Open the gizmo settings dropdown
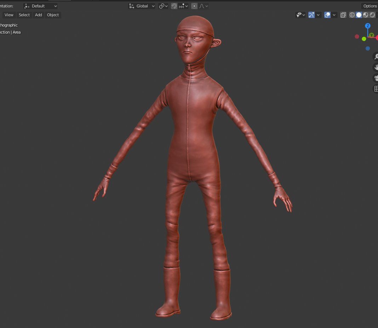 point(318,15)
